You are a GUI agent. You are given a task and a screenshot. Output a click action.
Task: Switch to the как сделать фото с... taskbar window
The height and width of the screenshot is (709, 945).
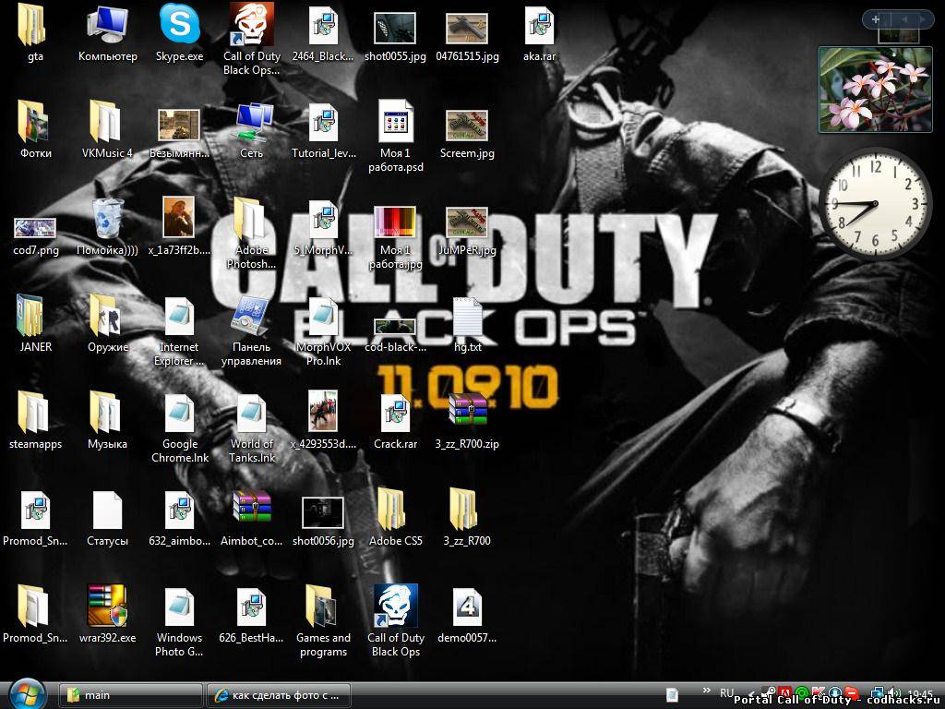[x=279, y=695]
